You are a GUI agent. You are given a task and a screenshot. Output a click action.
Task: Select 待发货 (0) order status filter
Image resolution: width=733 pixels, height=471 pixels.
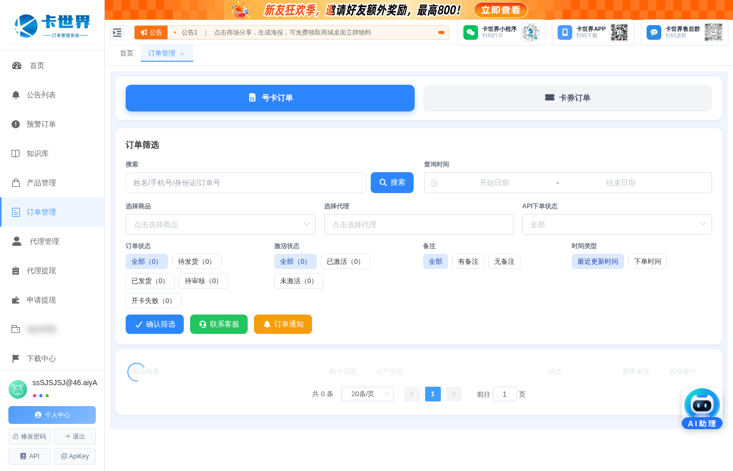coord(197,262)
